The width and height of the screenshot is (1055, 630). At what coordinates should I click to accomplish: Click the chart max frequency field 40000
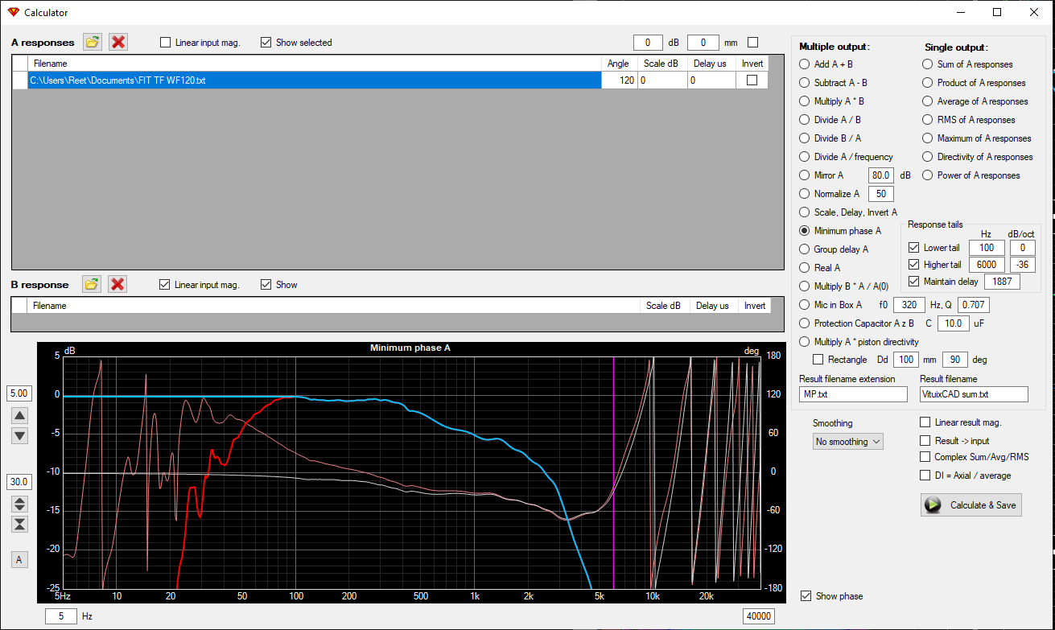pyautogui.click(x=758, y=616)
